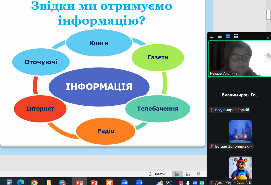The width and height of the screenshot is (271, 185).
Task: Select the red Інтернет oval shape
Action: pyautogui.click(x=40, y=109)
